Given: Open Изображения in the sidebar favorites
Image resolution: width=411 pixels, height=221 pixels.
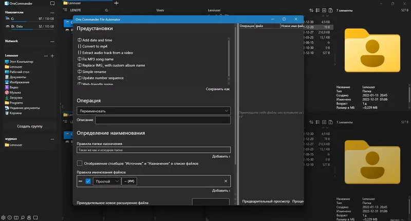Looking at the screenshot, I should (17, 82).
